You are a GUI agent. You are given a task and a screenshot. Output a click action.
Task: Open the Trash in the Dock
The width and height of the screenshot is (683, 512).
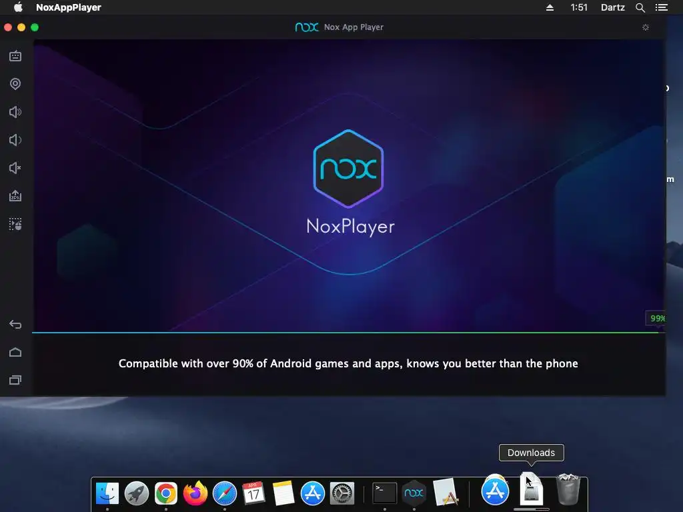(568, 489)
